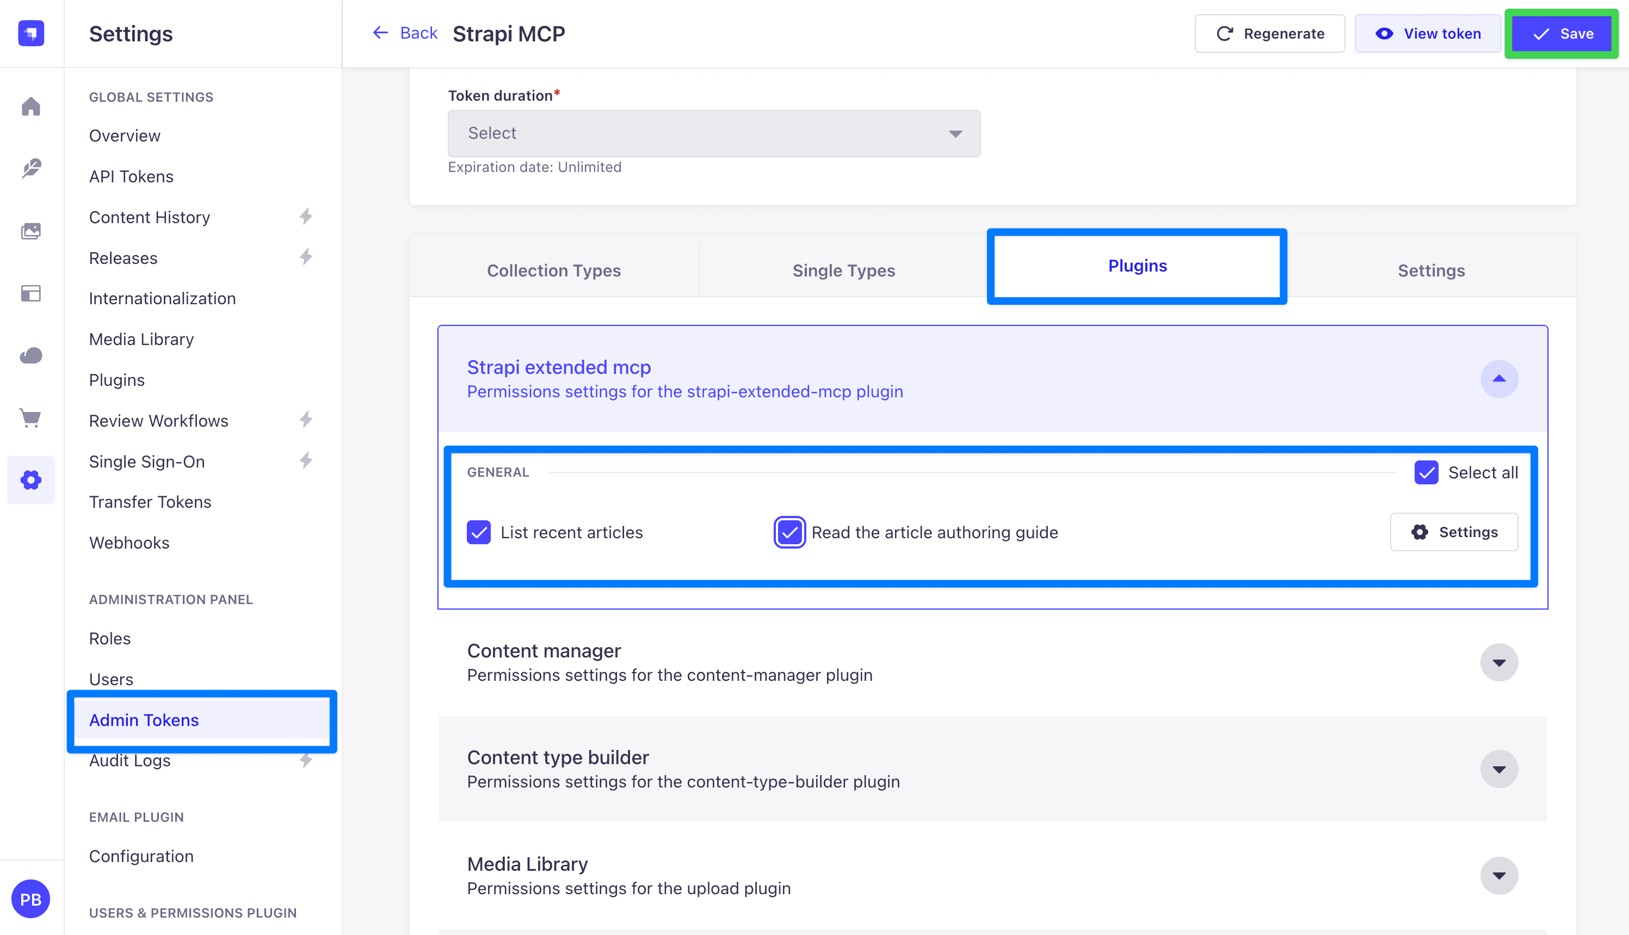Open Email Plugin Configuration
This screenshot has width=1629, height=935.
pos(141,856)
